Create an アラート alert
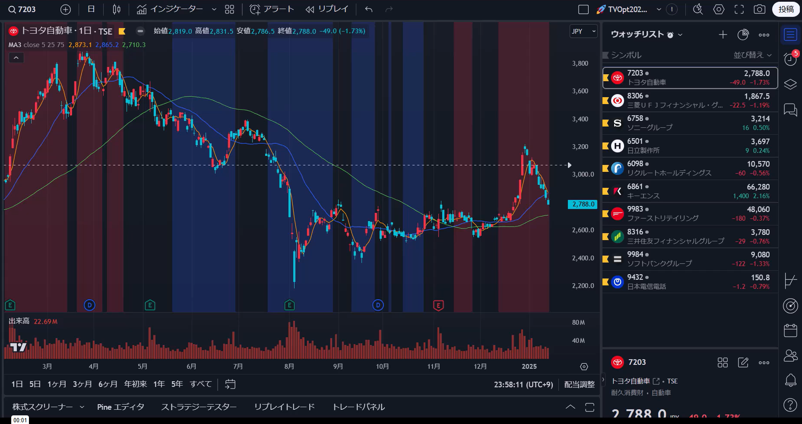Viewport: 802px width, 424px height. pyautogui.click(x=272, y=9)
